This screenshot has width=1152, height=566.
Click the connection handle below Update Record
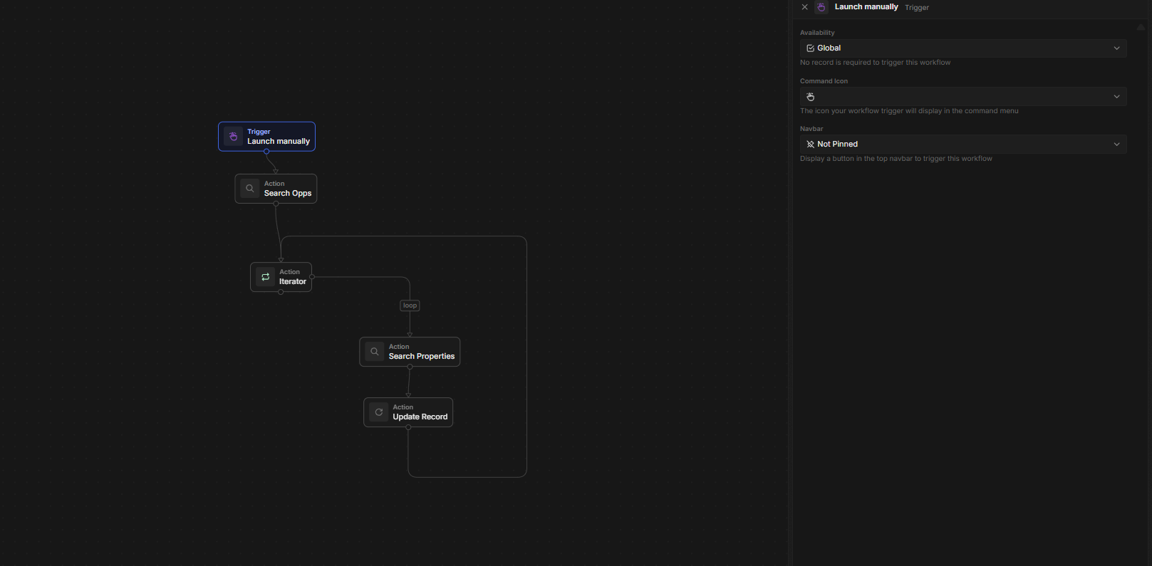(x=408, y=427)
